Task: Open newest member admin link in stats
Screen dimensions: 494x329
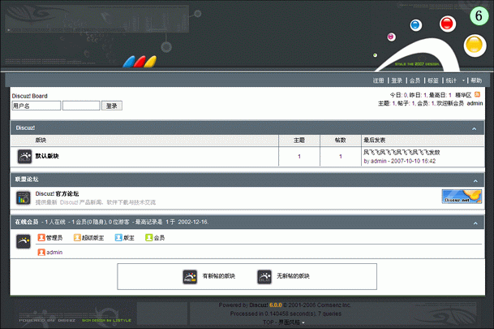Action: tap(475, 103)
